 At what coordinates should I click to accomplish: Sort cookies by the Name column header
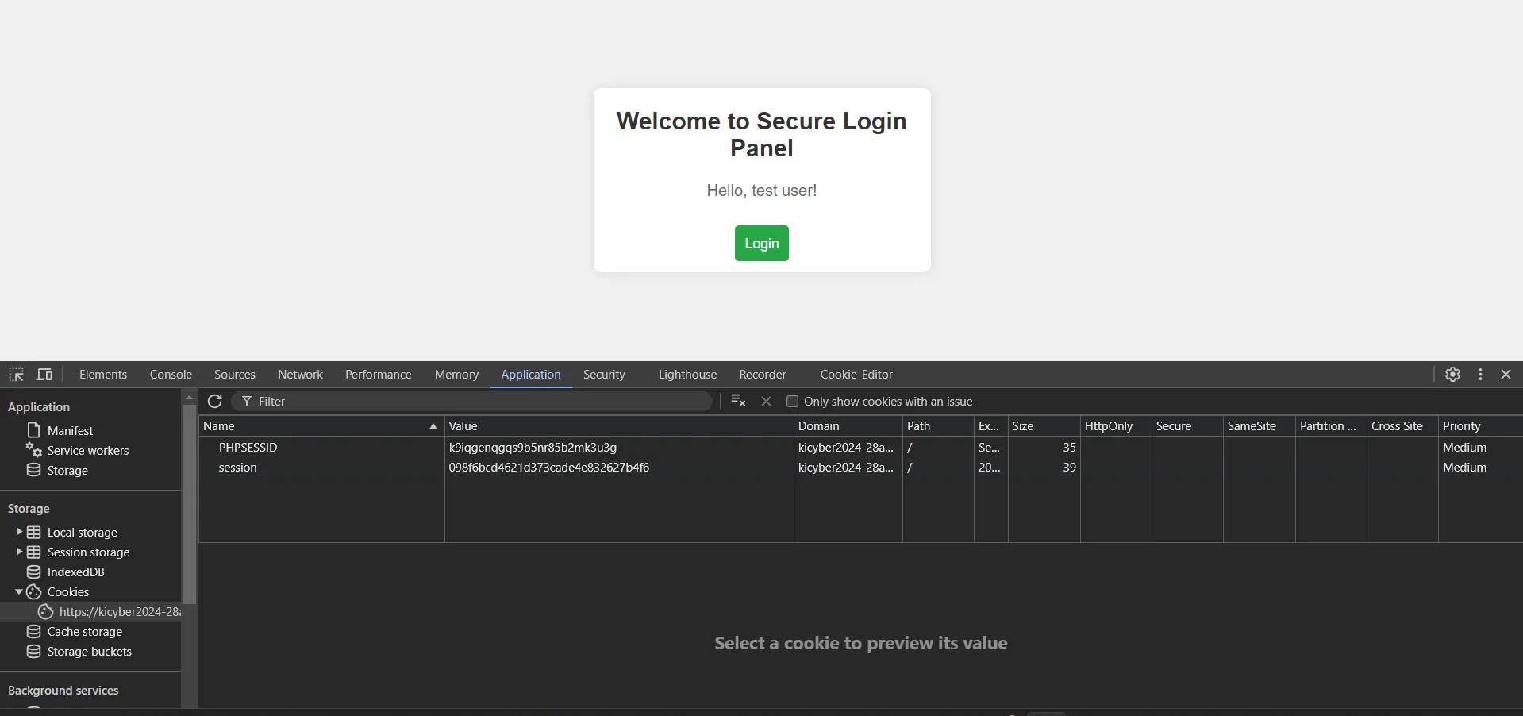(317, 426)
